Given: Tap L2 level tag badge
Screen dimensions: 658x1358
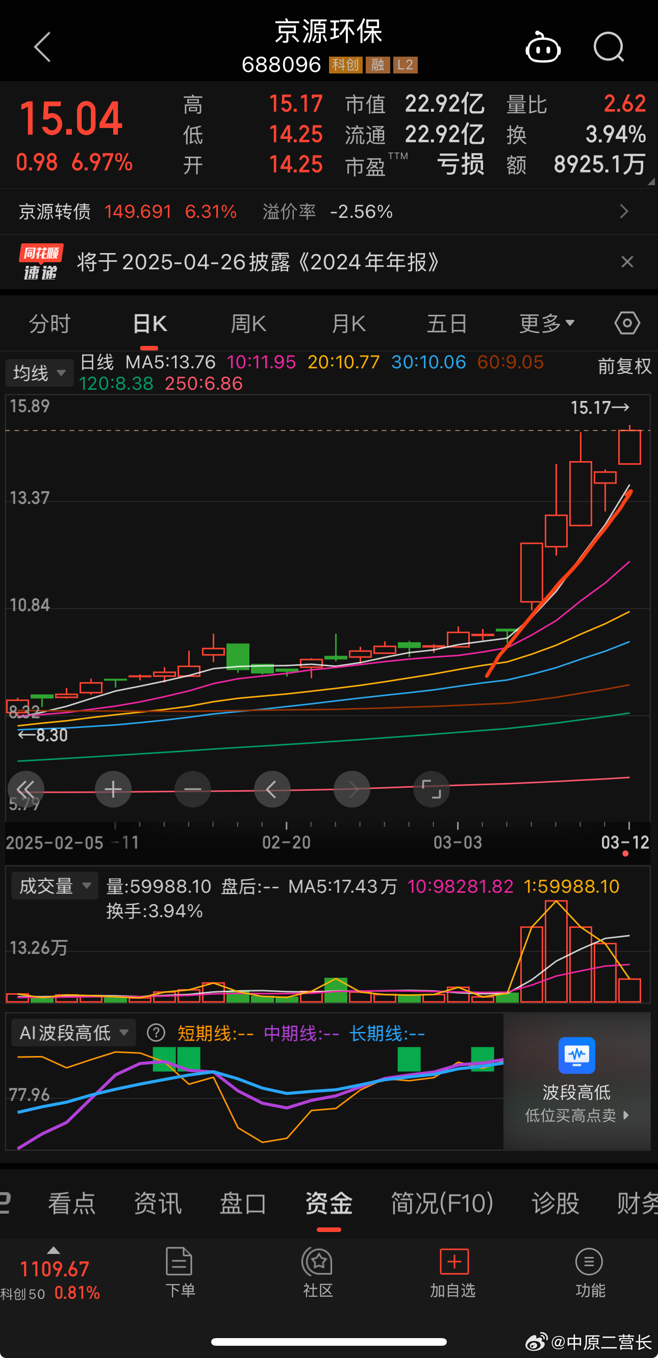Looking at the screenshot, I should pos(406,65).
